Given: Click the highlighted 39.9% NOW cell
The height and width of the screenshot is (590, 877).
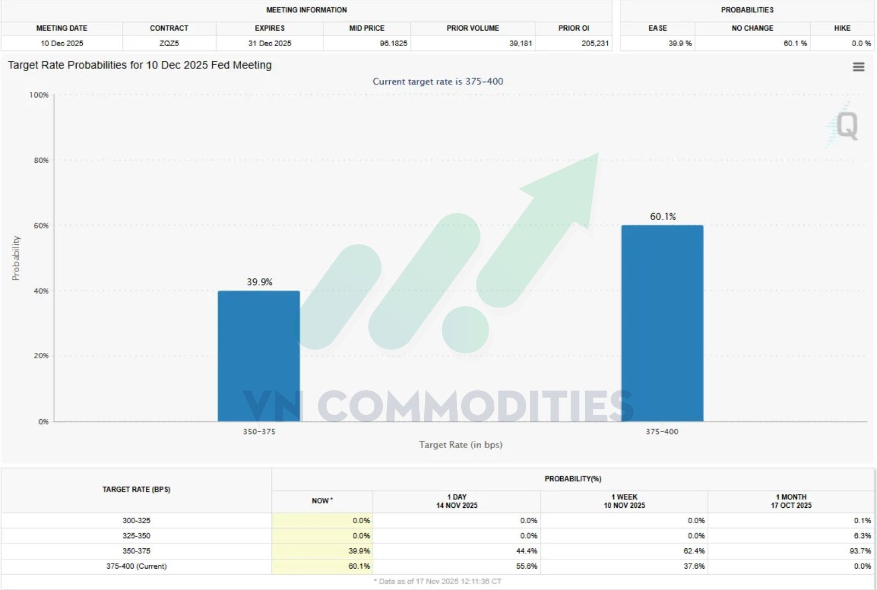Looking at the screenshot, I should tap(322, 551).
